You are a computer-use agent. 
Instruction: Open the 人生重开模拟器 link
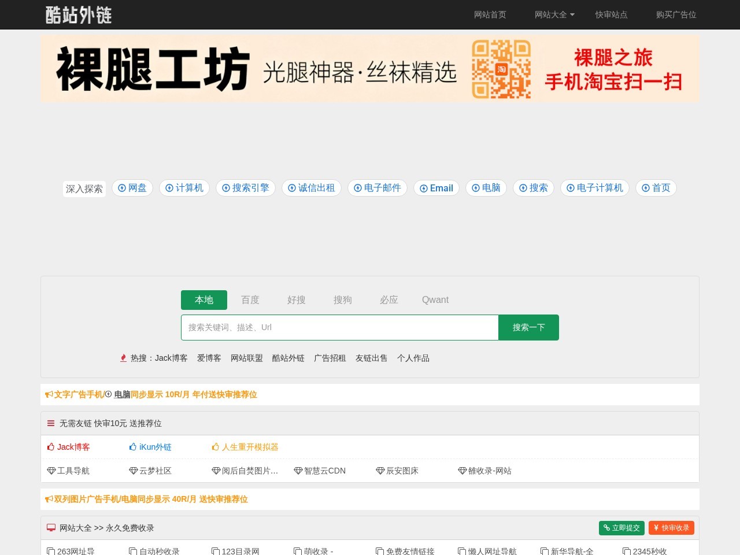(251, 446)
